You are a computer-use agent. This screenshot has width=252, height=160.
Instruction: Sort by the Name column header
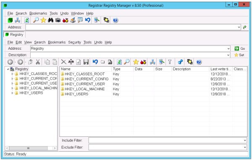click(x=86, y=69)
